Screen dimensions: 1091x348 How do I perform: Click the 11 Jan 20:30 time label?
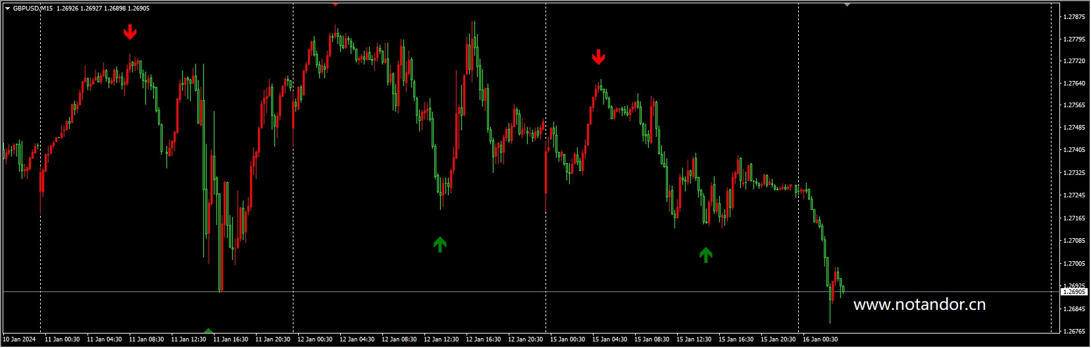click(272, 339)
